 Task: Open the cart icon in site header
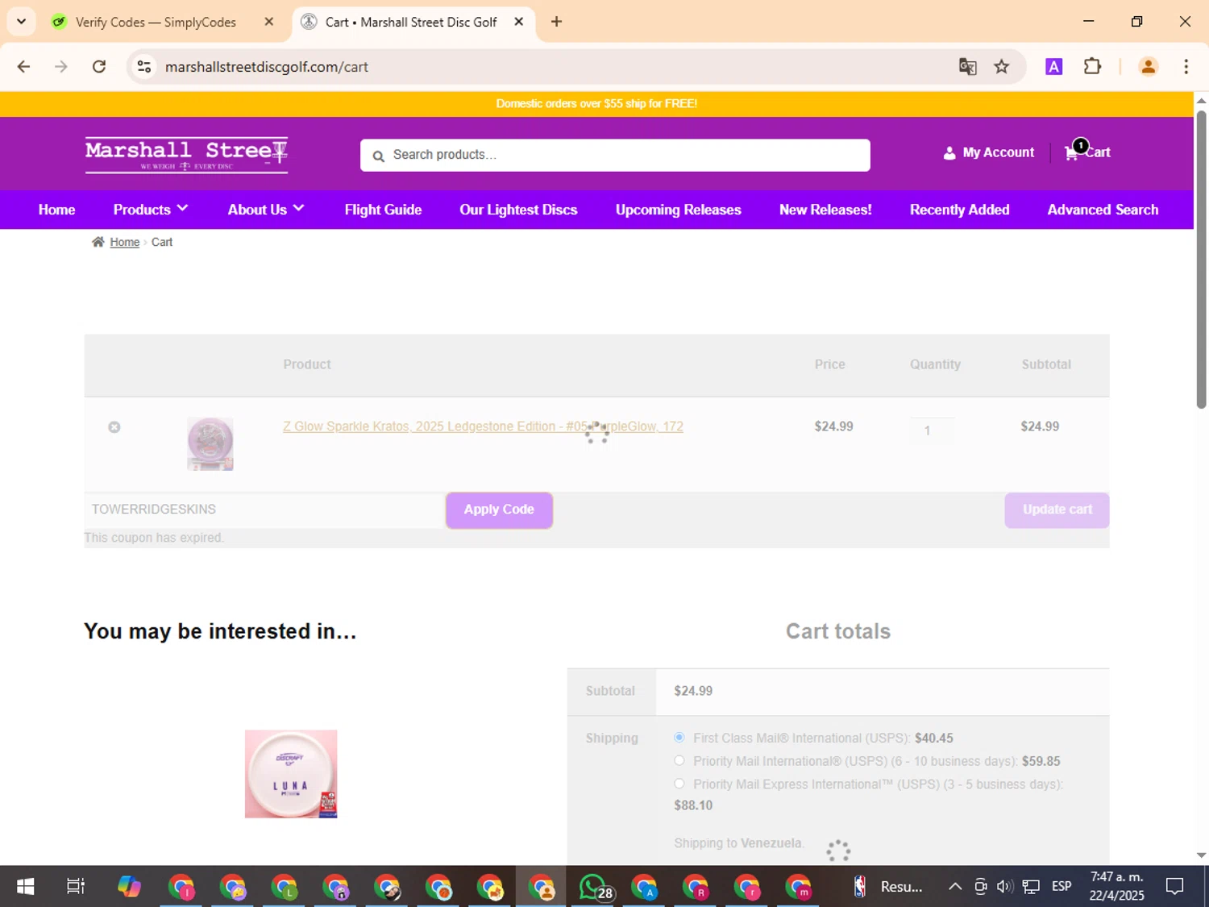pyautogui.click(x=1071, y=153)
